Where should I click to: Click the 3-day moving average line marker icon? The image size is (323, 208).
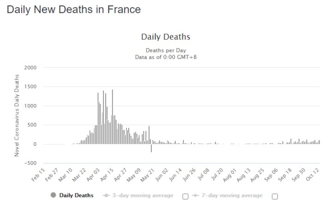tap(106, 195)
